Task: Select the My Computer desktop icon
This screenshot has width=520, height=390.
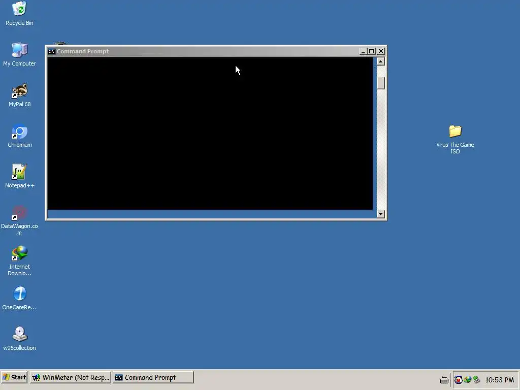Action: [19, 54]
